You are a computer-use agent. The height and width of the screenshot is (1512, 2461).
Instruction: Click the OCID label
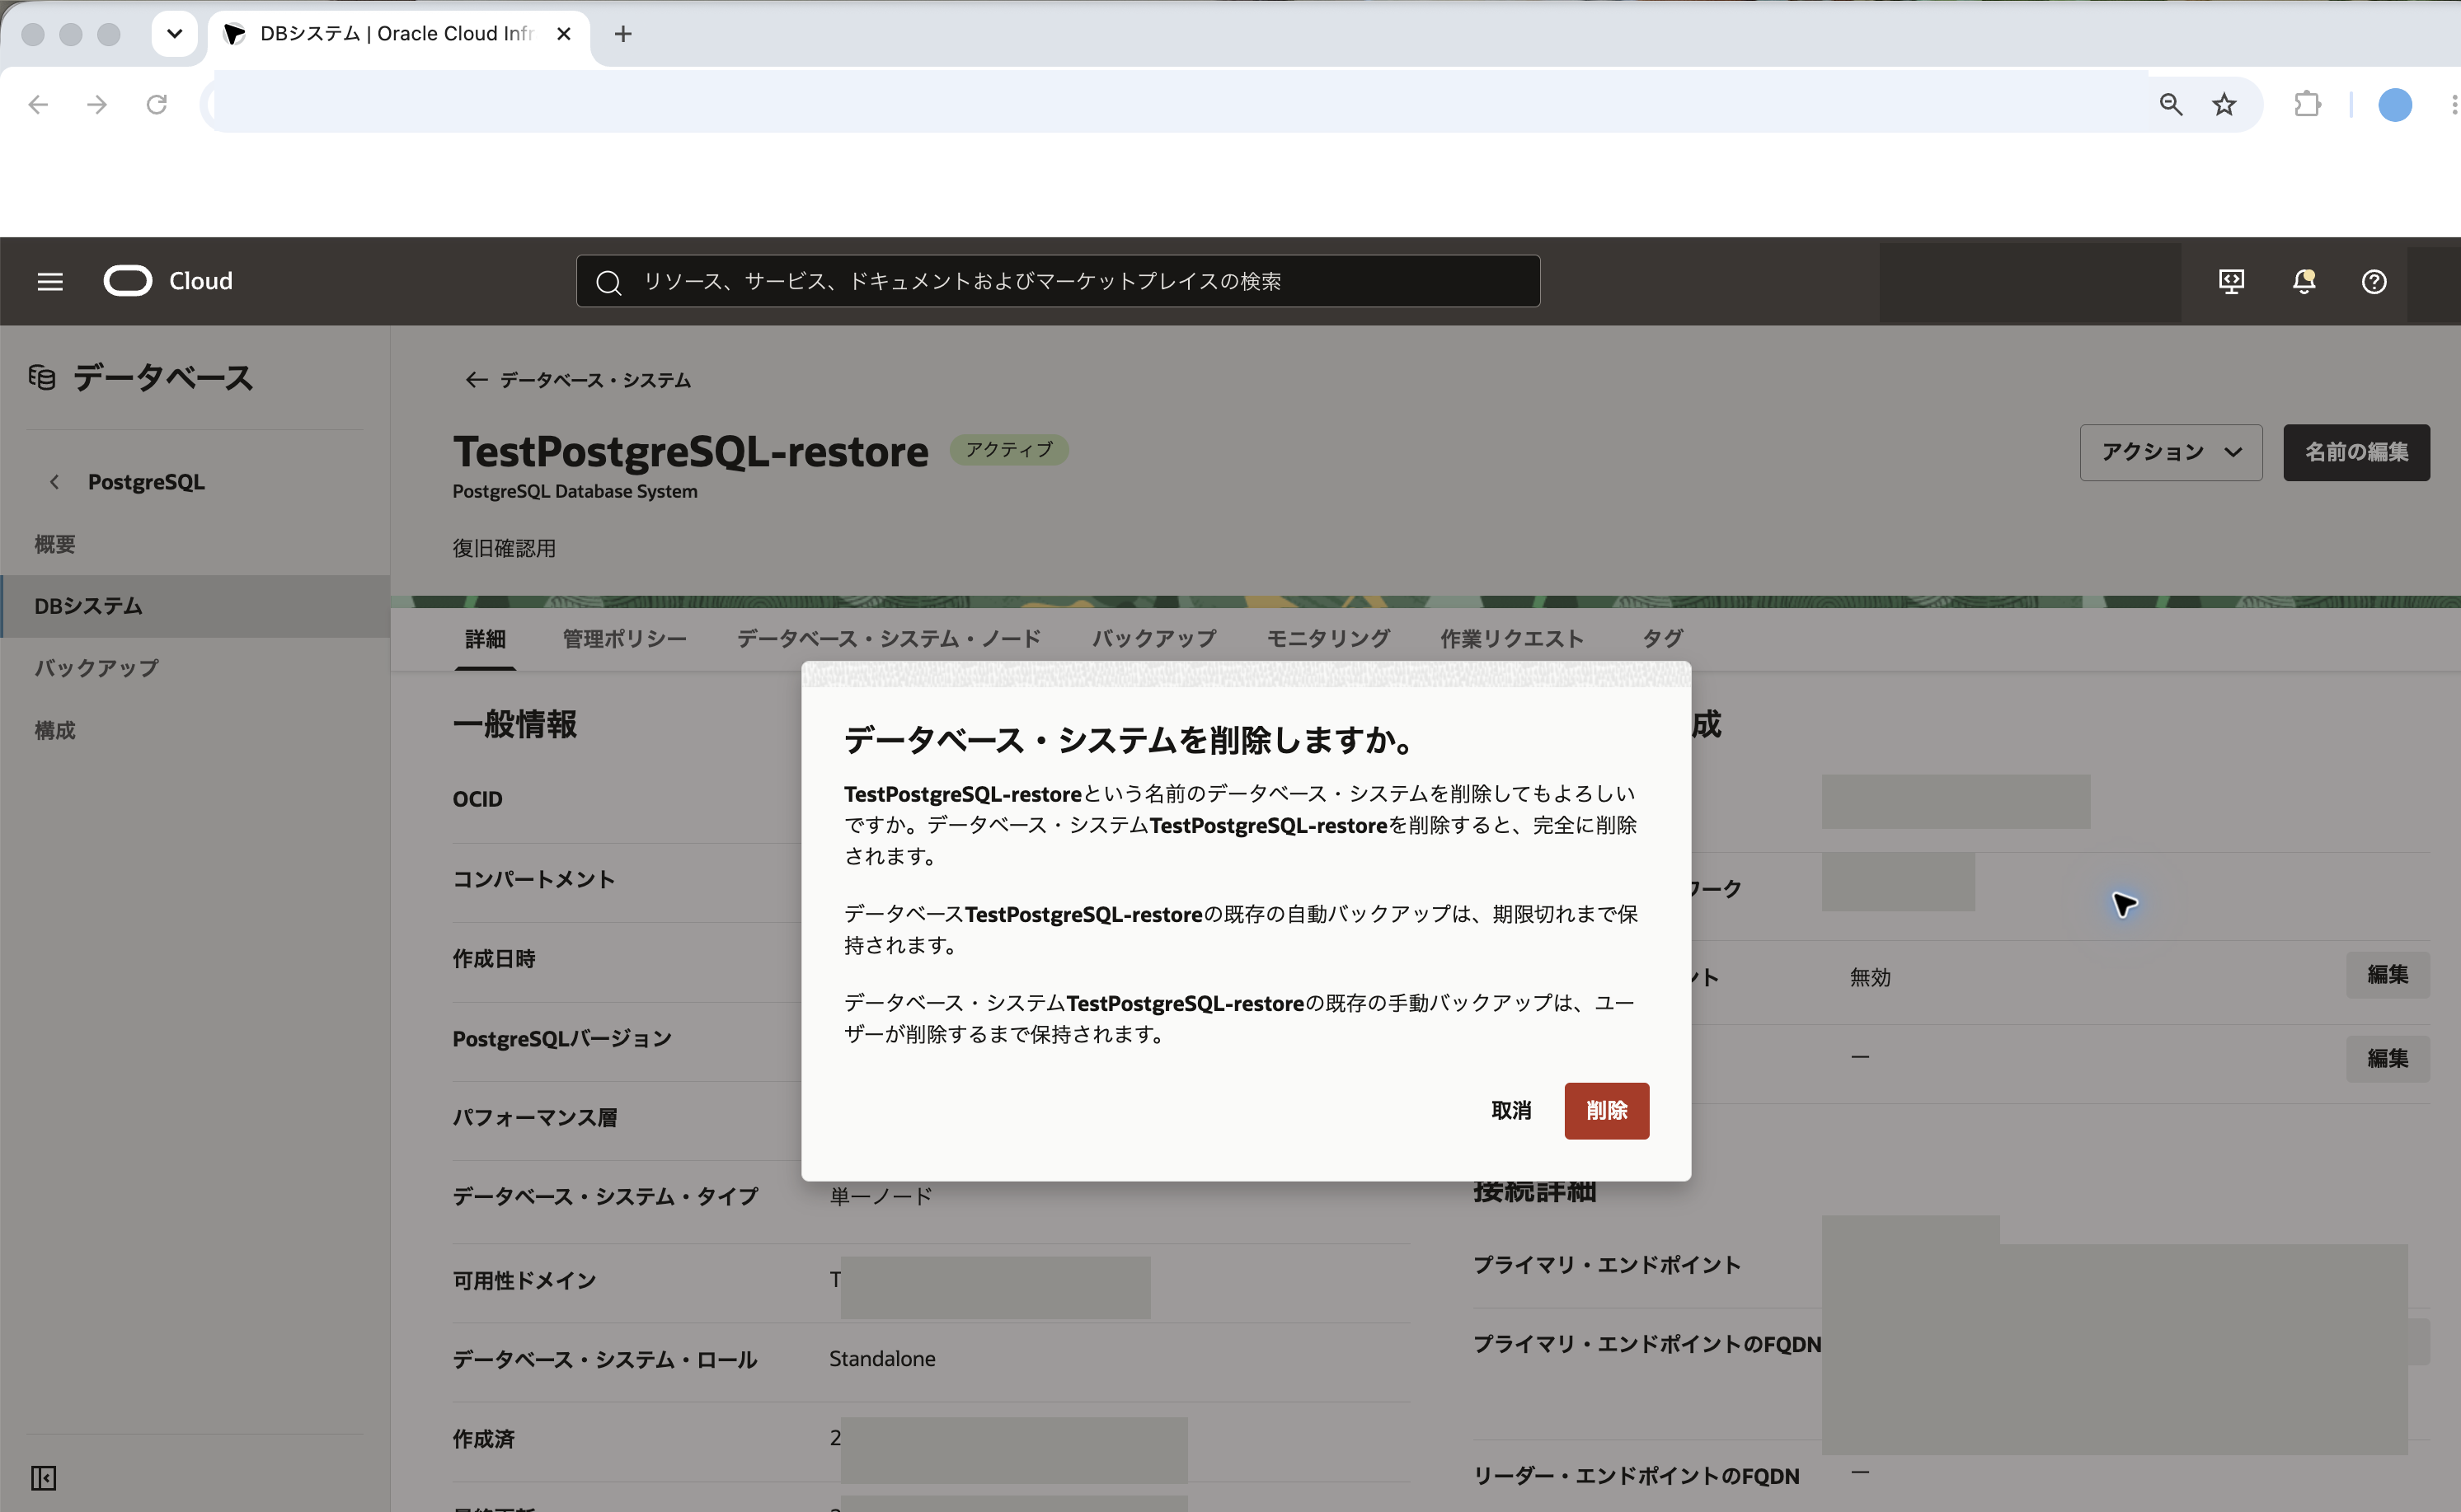[x=477, y=799]
